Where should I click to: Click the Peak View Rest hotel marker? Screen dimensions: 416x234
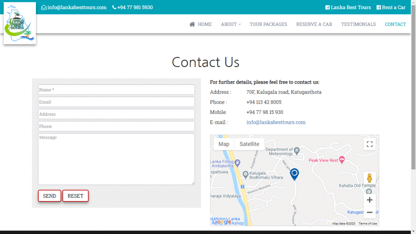point(341,160)
